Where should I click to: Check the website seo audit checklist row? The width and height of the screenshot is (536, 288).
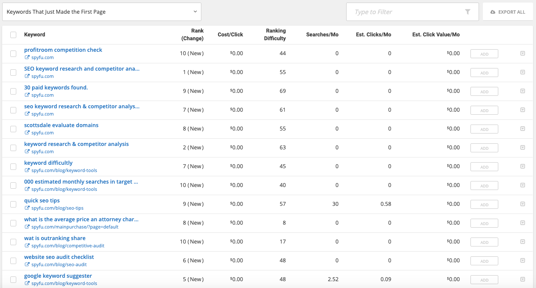13,261
